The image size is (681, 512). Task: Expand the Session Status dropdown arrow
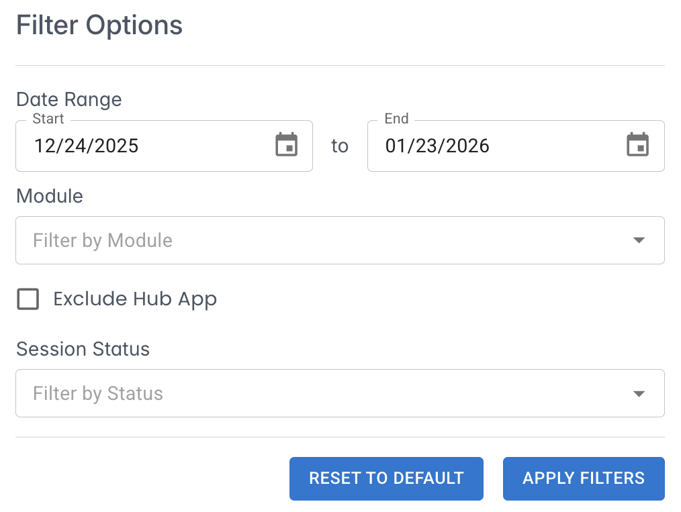coord(639,393)
